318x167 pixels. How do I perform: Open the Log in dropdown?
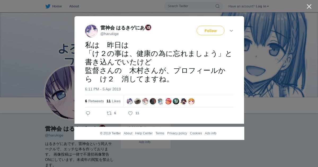coord(262,6)
